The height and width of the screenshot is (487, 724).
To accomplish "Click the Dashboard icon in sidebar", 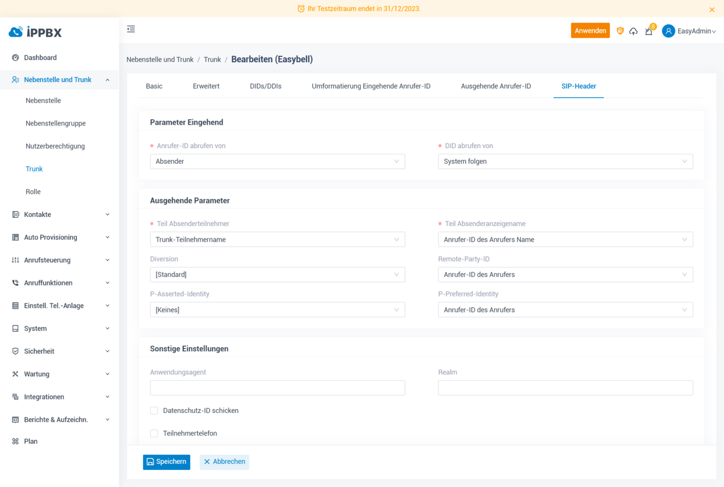I will (x=15, y=58).
